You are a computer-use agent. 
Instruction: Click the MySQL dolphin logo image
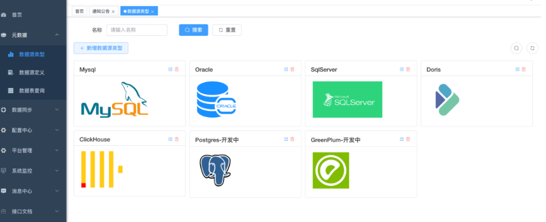click(x=115, y=99)
